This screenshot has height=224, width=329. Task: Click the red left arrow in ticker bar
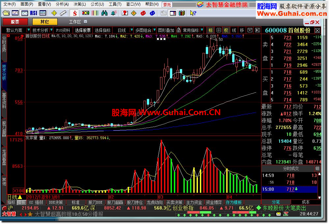point(21,214)
